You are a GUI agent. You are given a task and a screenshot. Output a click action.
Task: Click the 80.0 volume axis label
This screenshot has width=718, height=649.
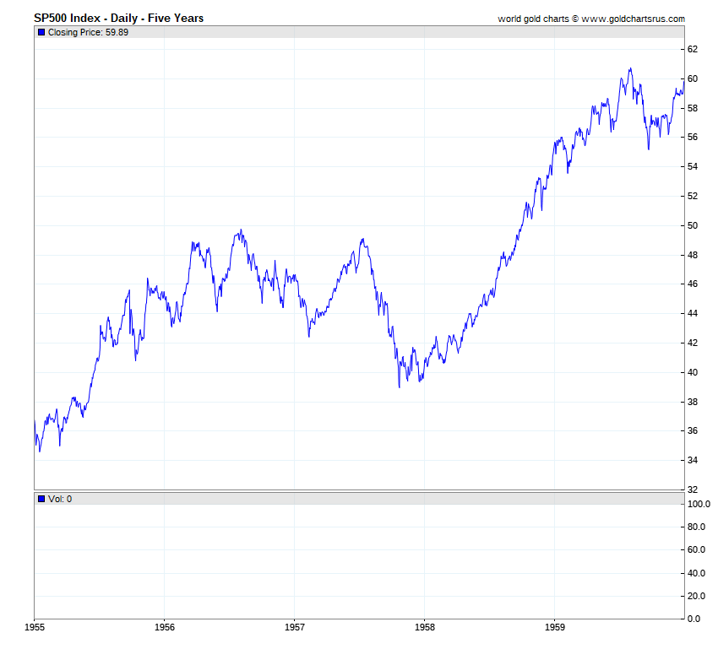pyautogui.click(x=697, y=527)
